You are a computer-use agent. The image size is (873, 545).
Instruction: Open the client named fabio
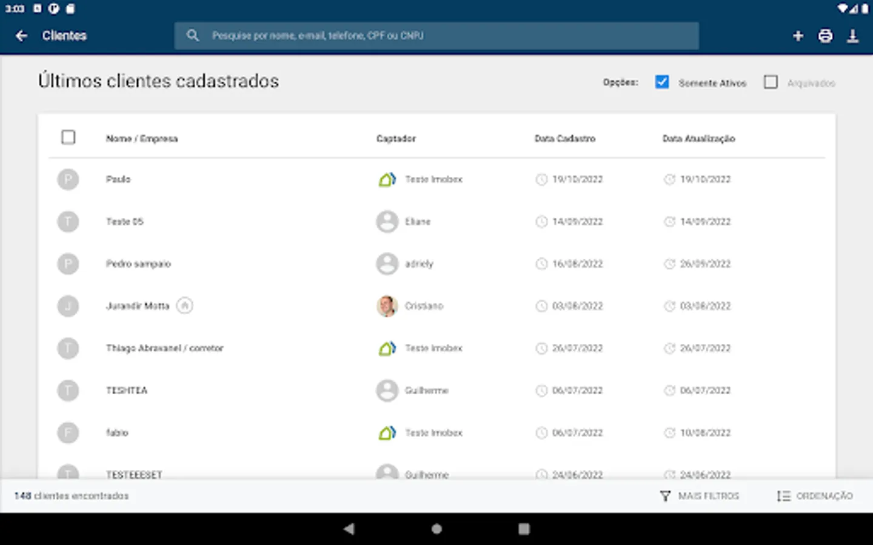117,432
